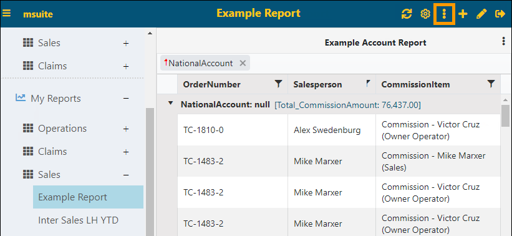Remove the NationalAccount grouping chip

[x=243, y=63]
